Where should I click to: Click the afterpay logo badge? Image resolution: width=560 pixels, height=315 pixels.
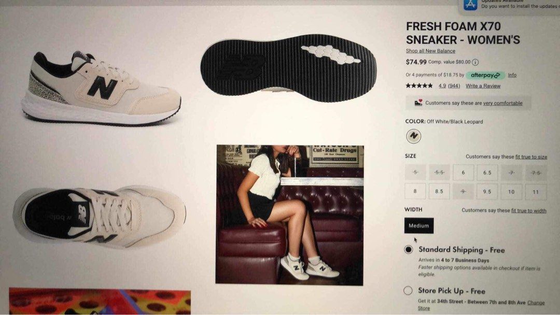click(x=485, y=75)
